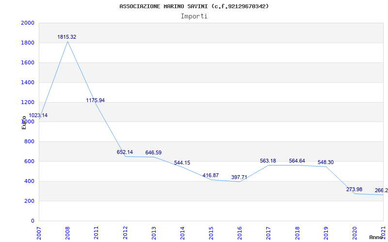Click the 563.18 data label
This screenshot has width=388, height=242.
(268, 161)
